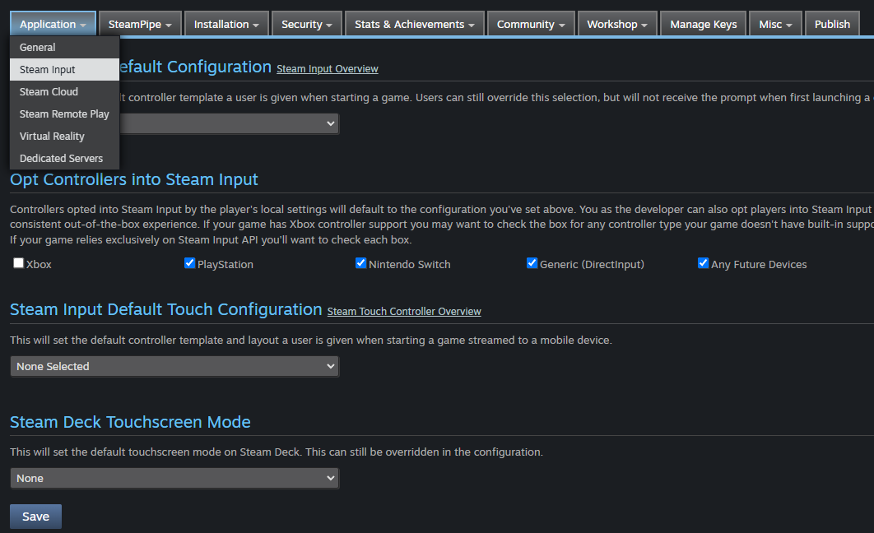The width and height of the screenshot is (874, 533).
Task: Open the Steam Deck Touchscreen Mode dropdown
Action: (174, 479)
